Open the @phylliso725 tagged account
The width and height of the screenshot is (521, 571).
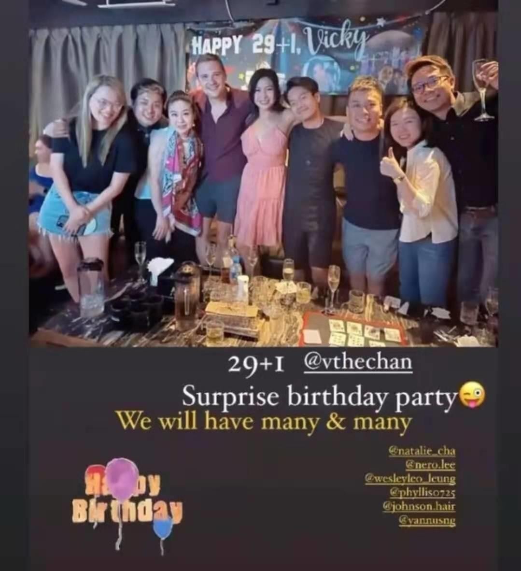pyautogui.click(x=422, y=492)
